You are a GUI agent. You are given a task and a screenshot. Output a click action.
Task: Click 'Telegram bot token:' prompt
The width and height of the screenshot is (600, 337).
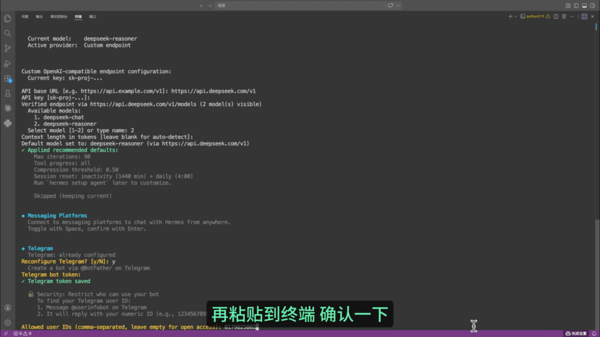pos(51,275)
